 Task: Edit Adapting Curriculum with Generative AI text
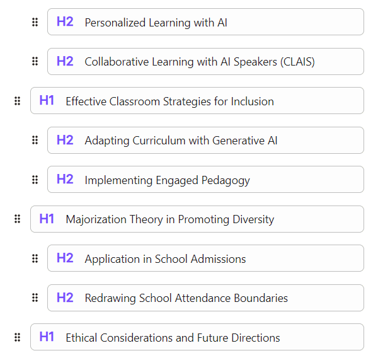click(x=181, y=141)
